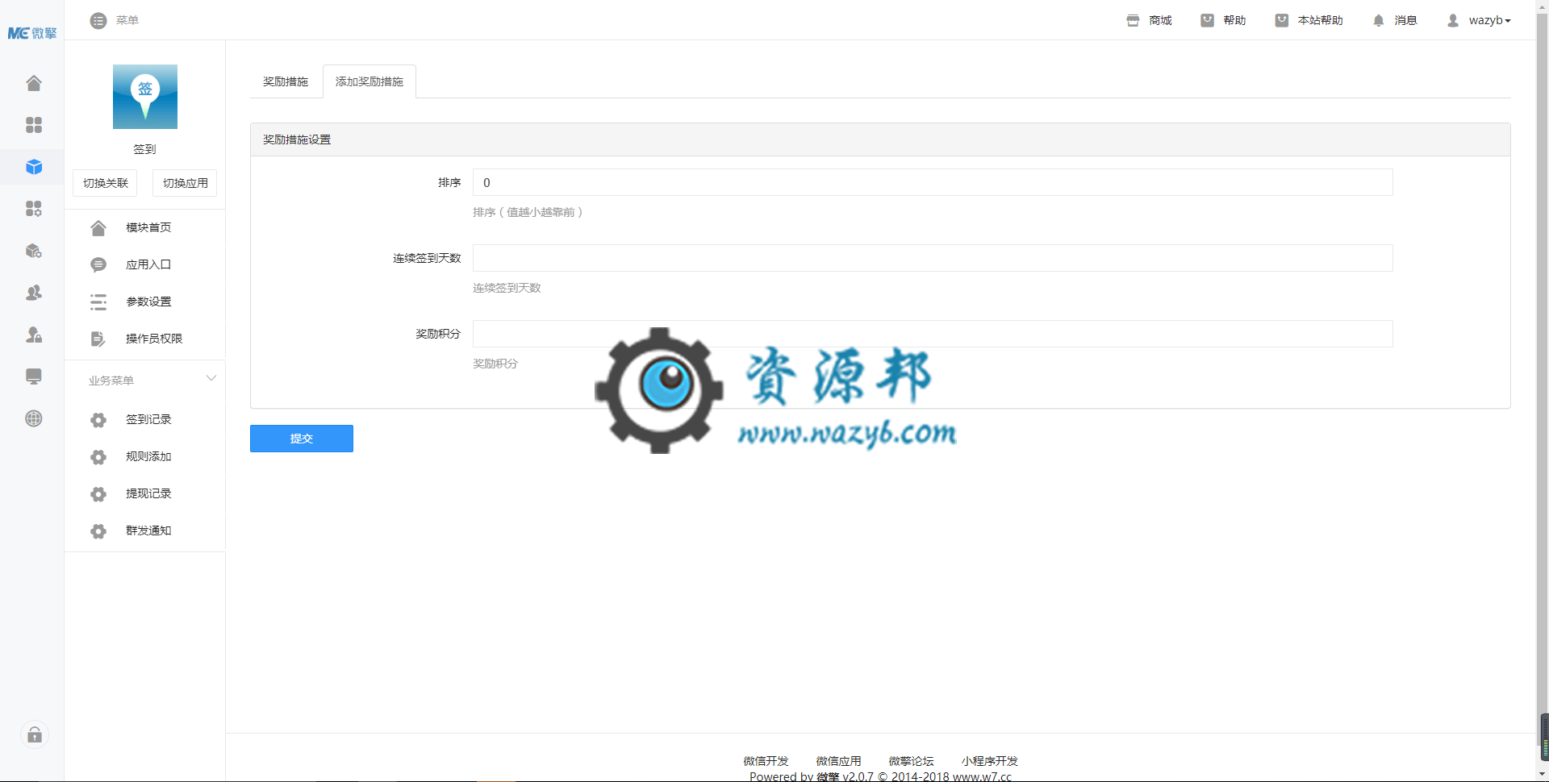Select the user-with-padlock icon in the rail
Screen dimensions: 1549x782
[x=34, y=335]
